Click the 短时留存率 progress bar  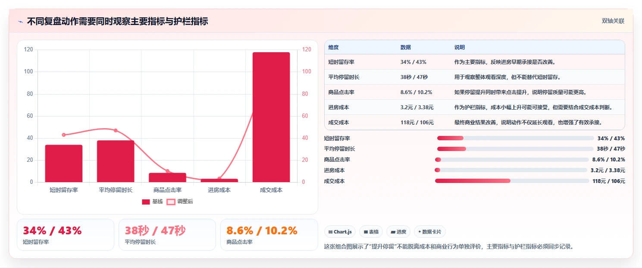[x=516, y=138]
